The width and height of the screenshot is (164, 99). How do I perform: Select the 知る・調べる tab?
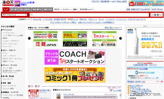click(37, 9)
